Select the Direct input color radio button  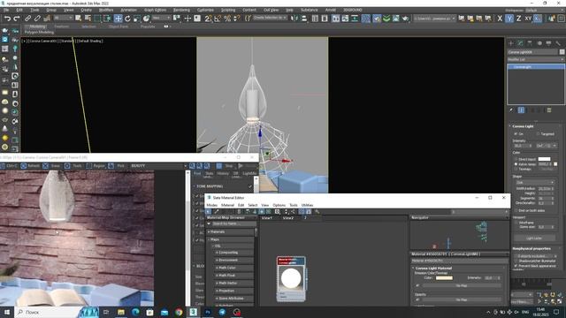coord(516,159)
